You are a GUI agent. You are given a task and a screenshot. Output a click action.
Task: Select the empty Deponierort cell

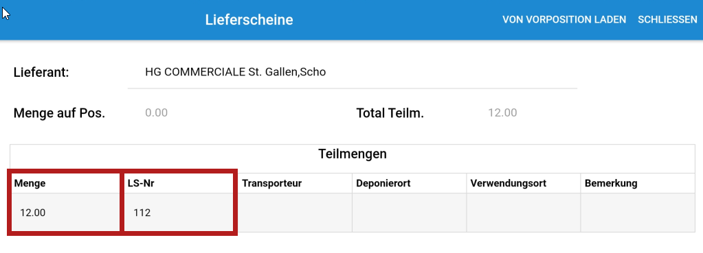click(x=410, y=213)
